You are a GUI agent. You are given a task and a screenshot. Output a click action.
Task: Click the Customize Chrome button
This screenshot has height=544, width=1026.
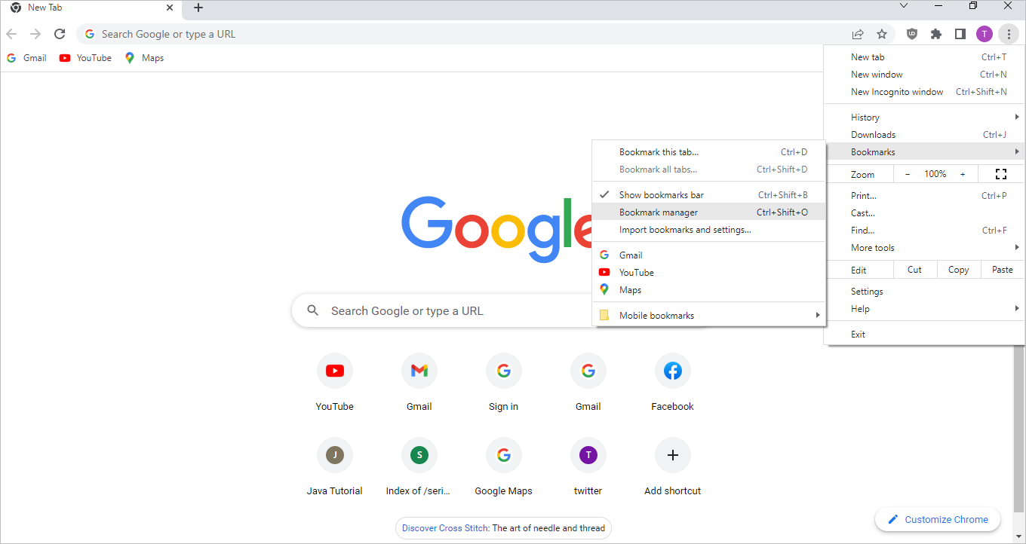click(937, 519)
